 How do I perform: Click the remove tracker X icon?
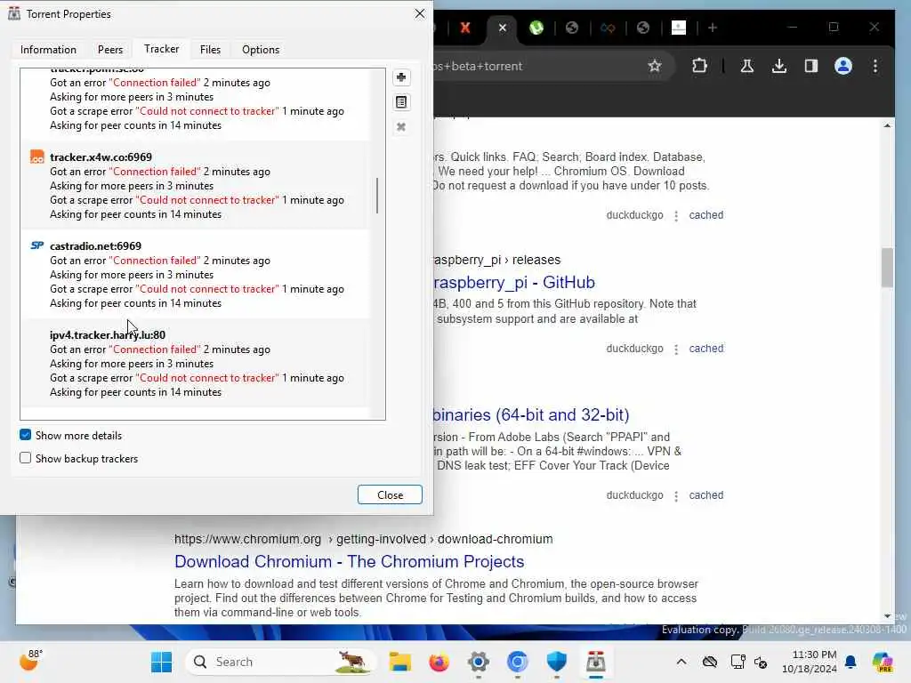401,127
